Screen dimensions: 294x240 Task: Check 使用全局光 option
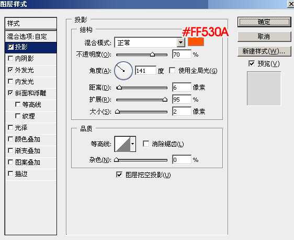[x=172, y=71]
